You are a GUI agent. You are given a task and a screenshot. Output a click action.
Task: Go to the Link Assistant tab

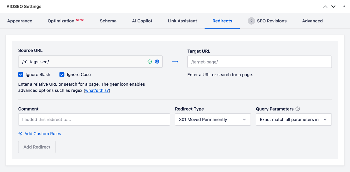(x=182, y=21)
